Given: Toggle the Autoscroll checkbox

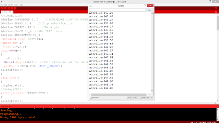Looking at the screenshot, I should tap(91, 98).
